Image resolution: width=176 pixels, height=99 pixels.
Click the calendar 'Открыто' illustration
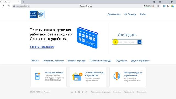[88, 38]
